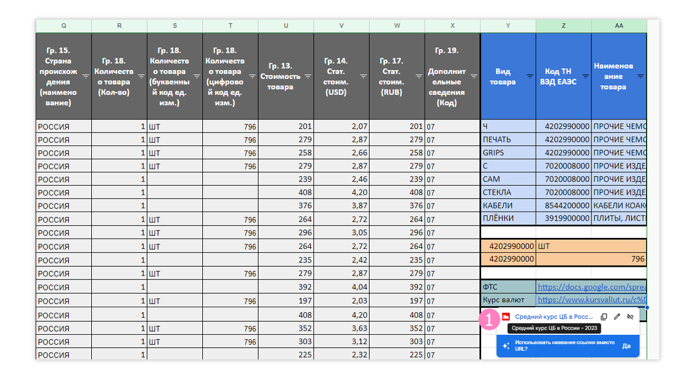
Task: Click the USD value '2,32'
Action: 341,354
